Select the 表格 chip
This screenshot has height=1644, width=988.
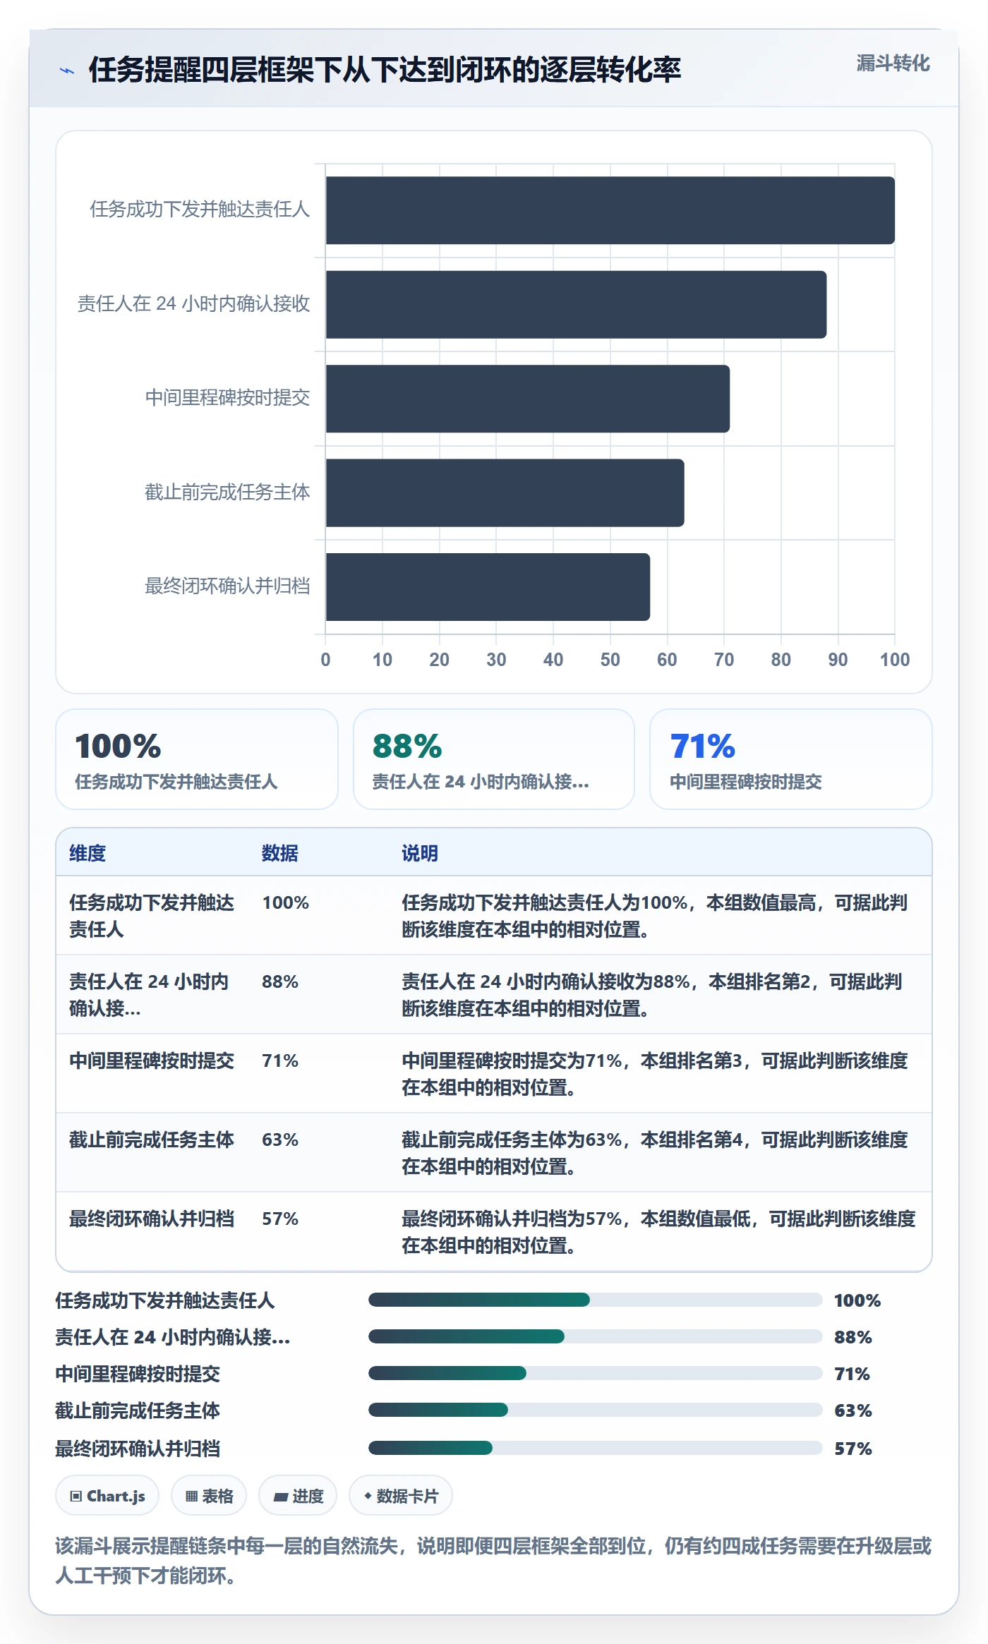coord(209,1496)
